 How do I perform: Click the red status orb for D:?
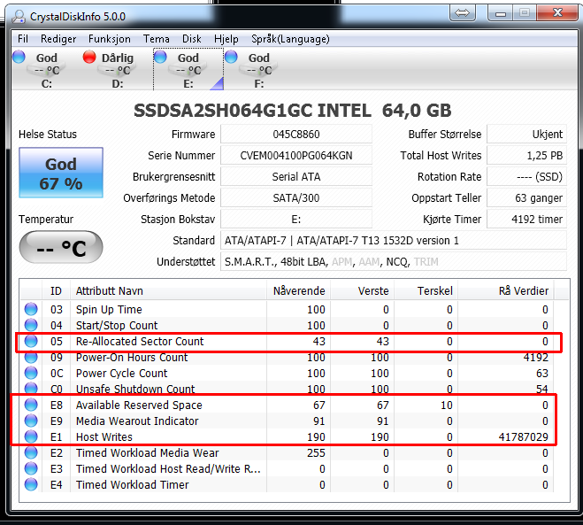(x=89, y=57)
